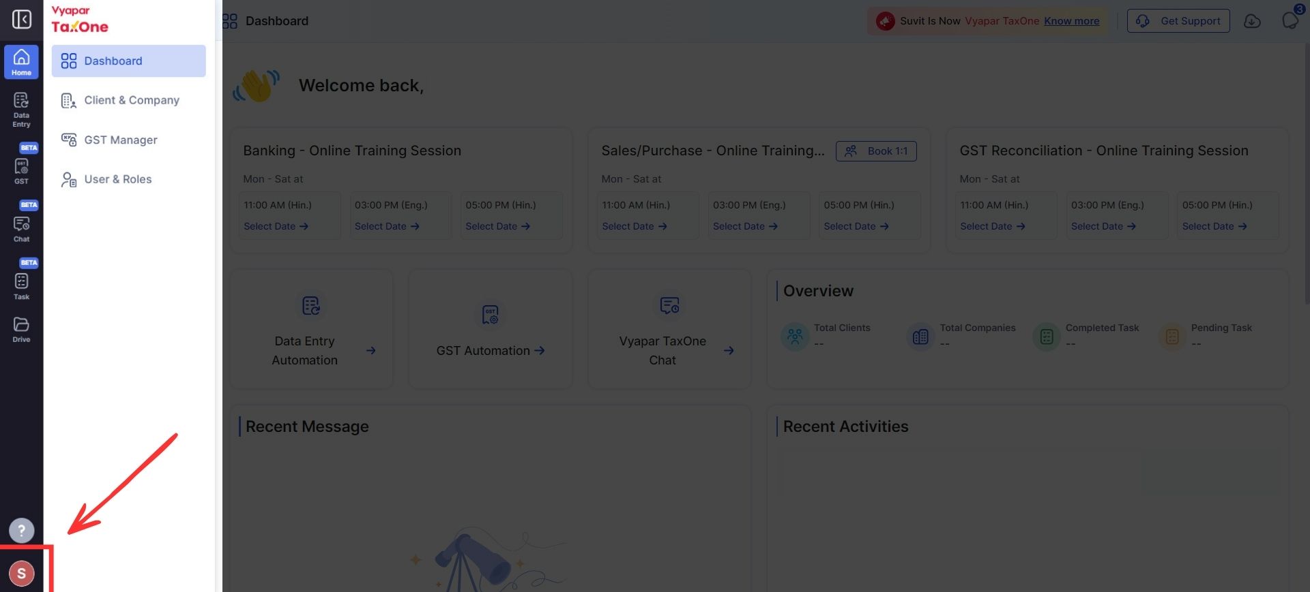This screenshot has width=1310, height=592.
Task: Click the Completed Task icon
Action: tap(1047, 337)
